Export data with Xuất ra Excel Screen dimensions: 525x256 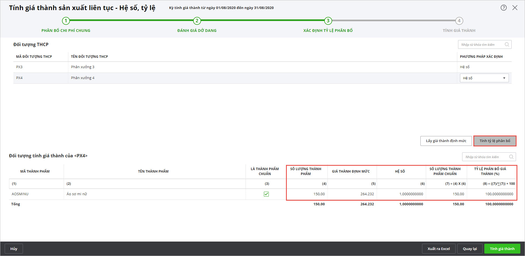[438, 249]
